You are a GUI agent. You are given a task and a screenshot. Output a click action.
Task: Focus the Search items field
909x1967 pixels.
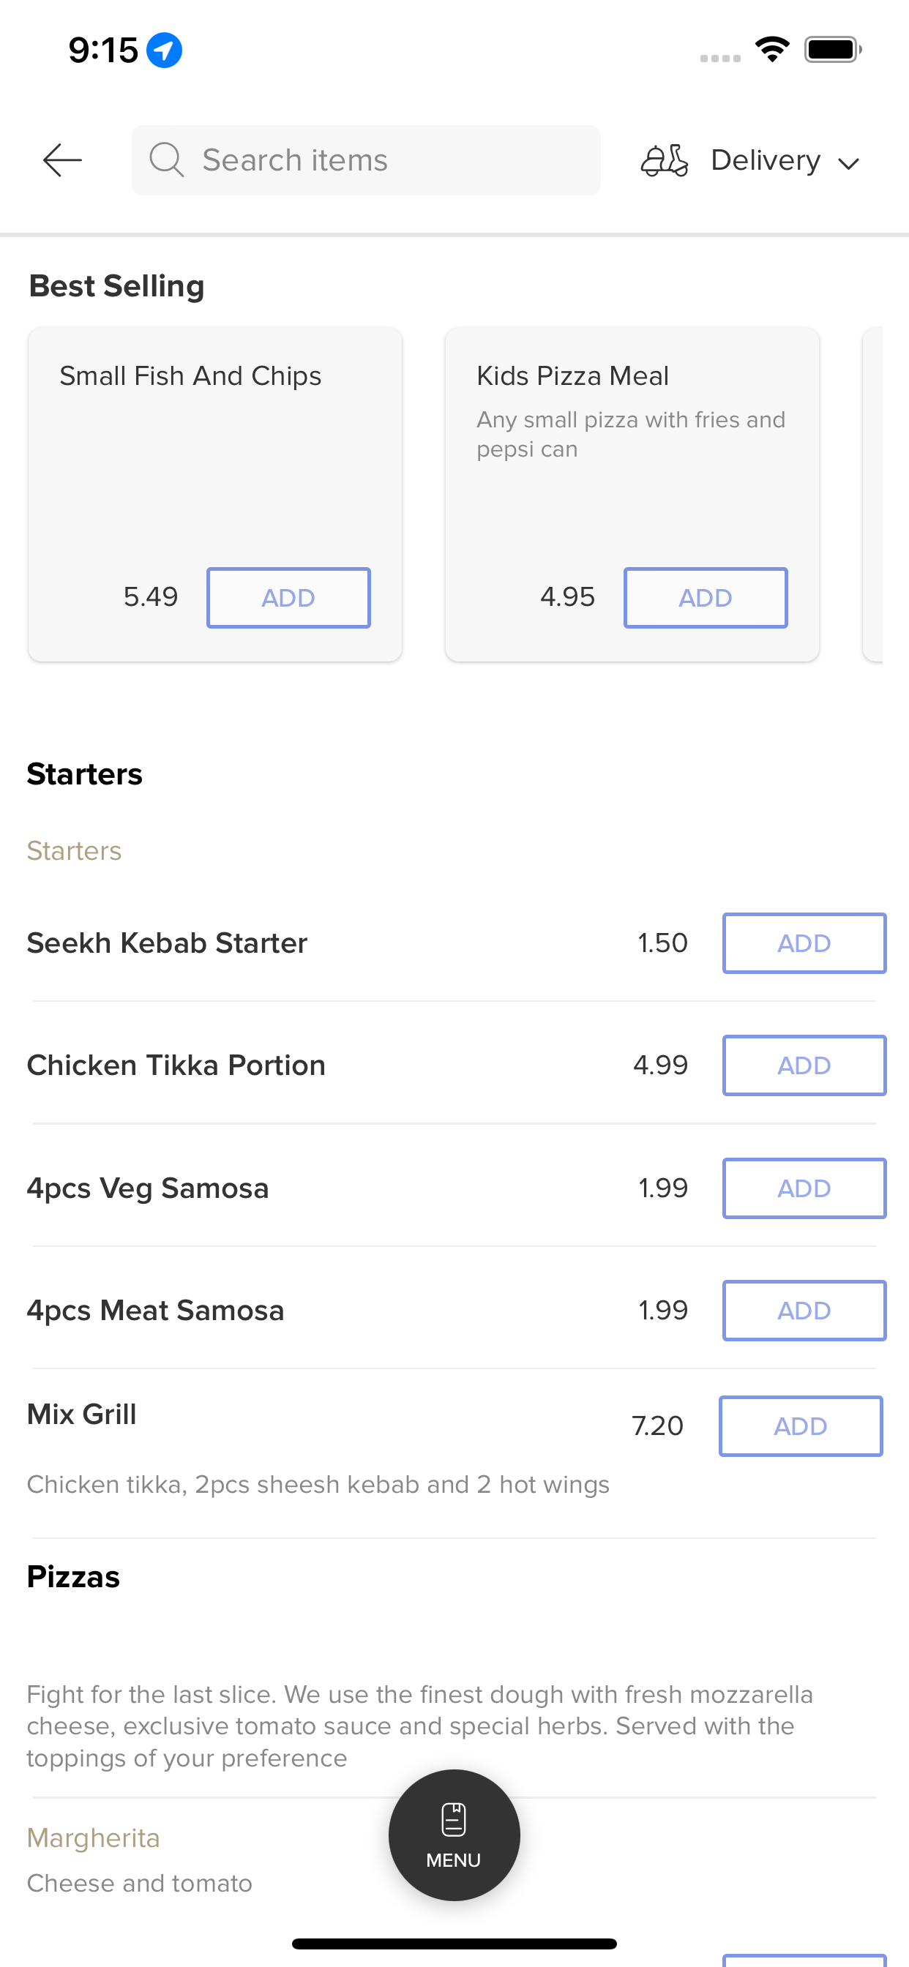[x=366, y=160]
